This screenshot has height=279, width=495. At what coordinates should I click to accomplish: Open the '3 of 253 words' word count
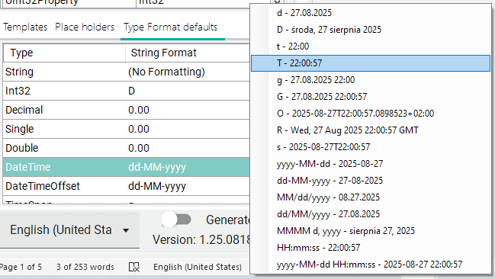tap(85, 267)
